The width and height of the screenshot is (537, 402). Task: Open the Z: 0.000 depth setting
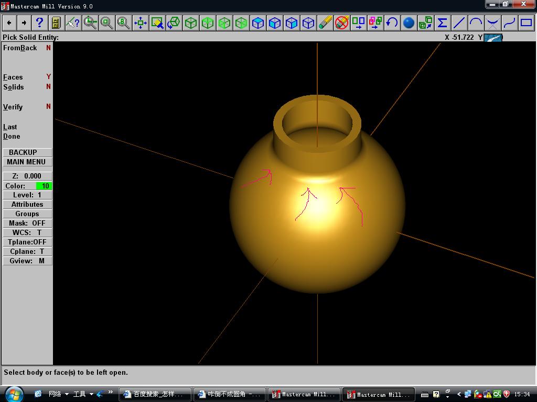(x=27, y=176)
